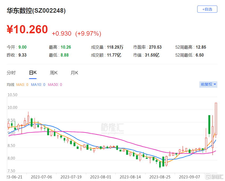Image resolution: width=225 pixels, height=181 pixels.
Task: Click the 2023-08-01 date axis label
Action: pyautogui.click(x=101, y=177)
